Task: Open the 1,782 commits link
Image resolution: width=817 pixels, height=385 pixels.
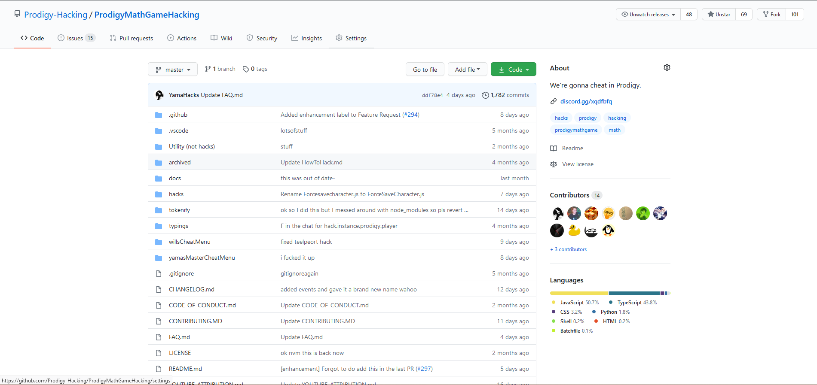Action: click(505, 95)
